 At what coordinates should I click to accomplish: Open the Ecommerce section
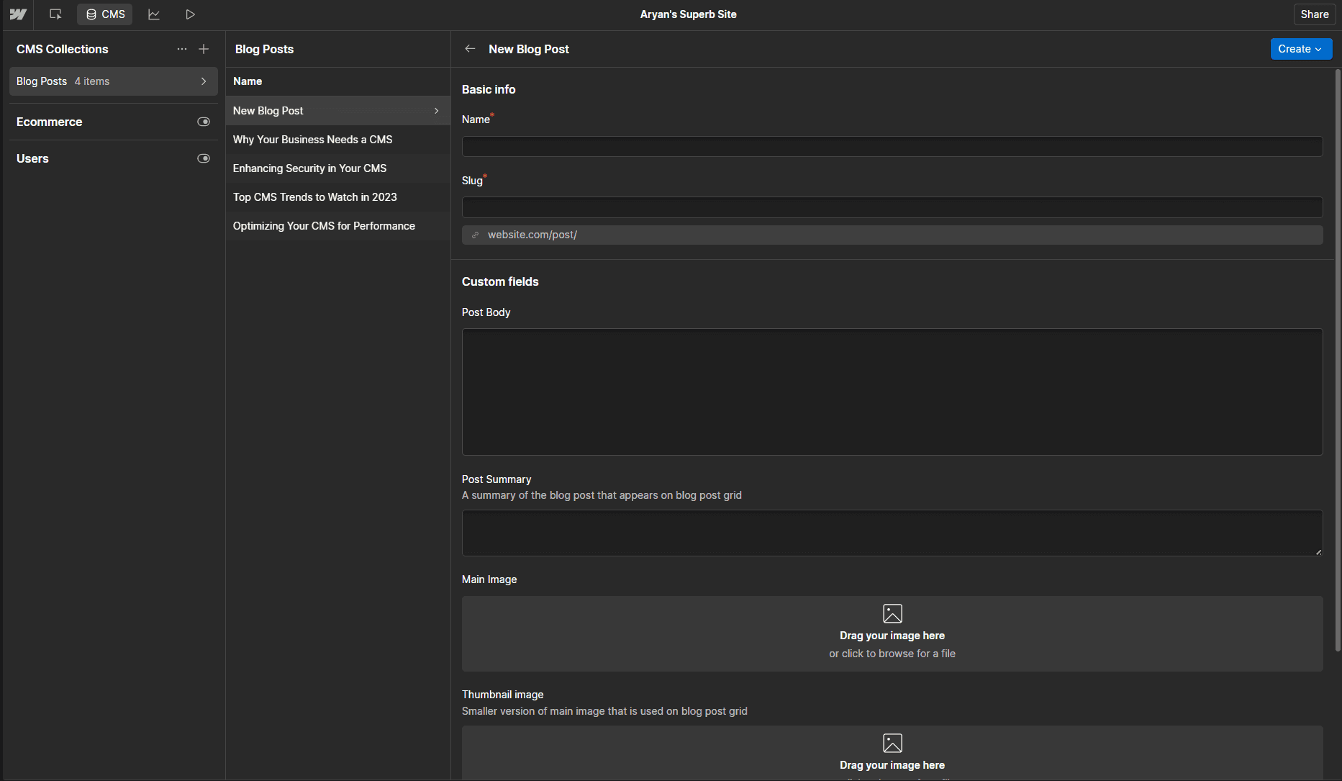50,122
